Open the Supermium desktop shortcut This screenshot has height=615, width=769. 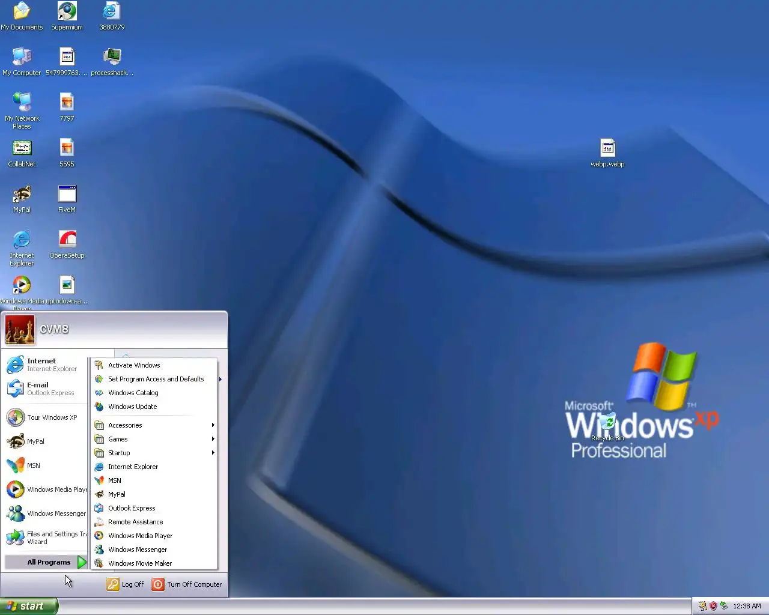click(x=67, y=16)
